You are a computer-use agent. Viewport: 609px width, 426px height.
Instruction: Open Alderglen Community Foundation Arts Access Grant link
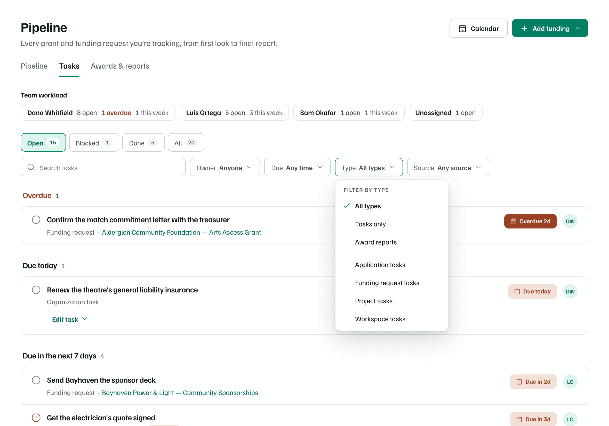coord(181,233)
